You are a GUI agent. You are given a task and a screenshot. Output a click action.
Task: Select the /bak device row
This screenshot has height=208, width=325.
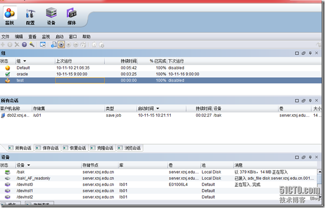(158, 172)
